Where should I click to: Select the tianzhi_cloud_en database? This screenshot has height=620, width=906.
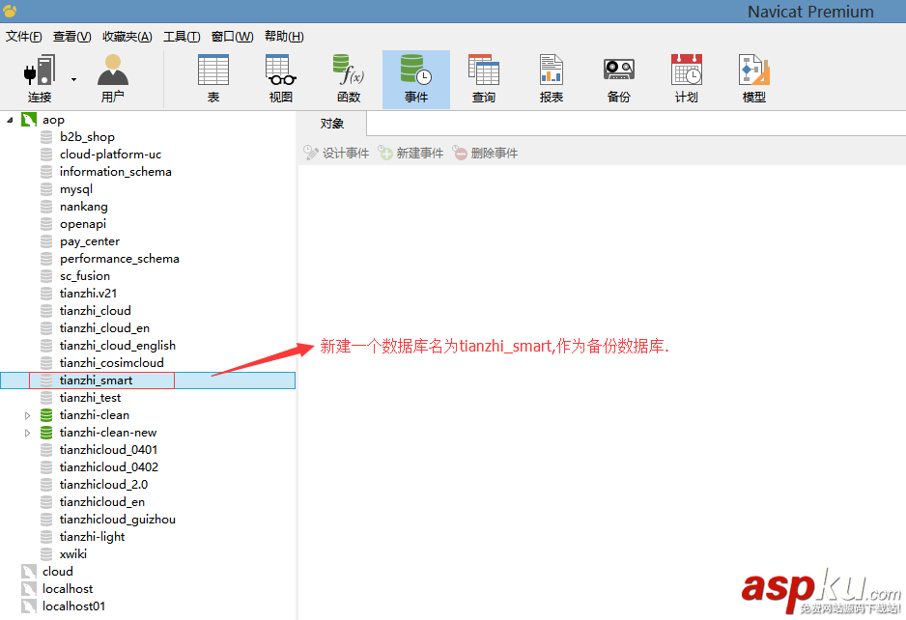104,328
